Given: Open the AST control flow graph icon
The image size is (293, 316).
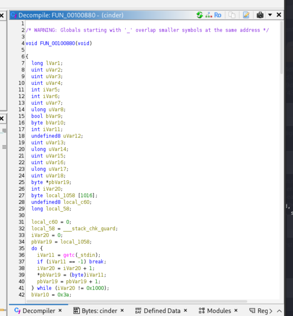Looking at the screenshot, I should click(x=208, y=15).
